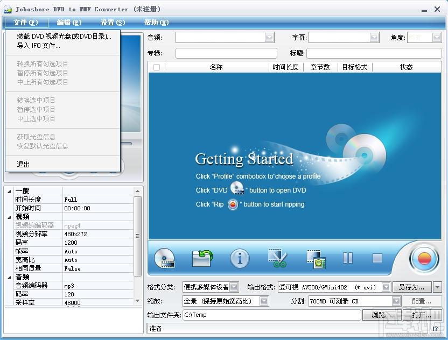This screenshot has height=340, width=448.
Task: Click the 章节数 column header
Action: (320, 67)
